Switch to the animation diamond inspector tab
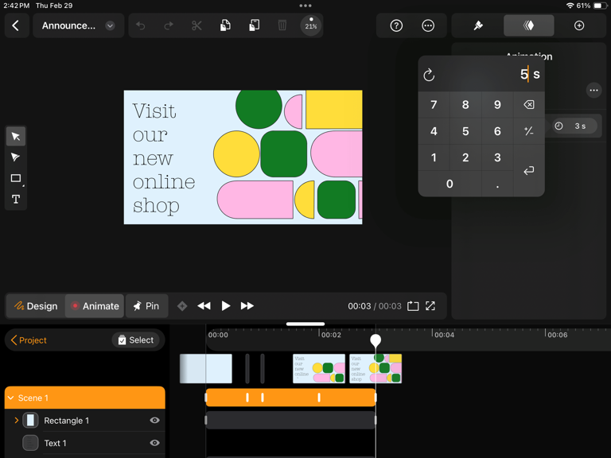 [x=529, y=25]
